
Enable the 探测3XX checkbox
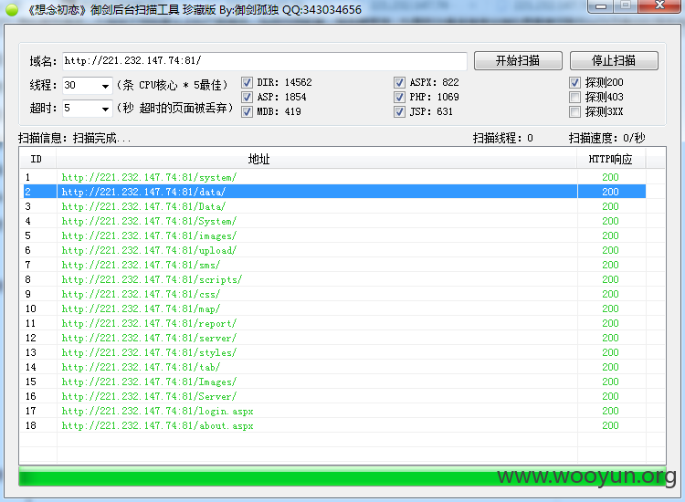tap(574, 111)
